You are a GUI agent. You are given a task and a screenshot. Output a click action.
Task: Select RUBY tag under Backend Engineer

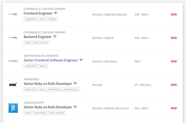coord(28,42)
